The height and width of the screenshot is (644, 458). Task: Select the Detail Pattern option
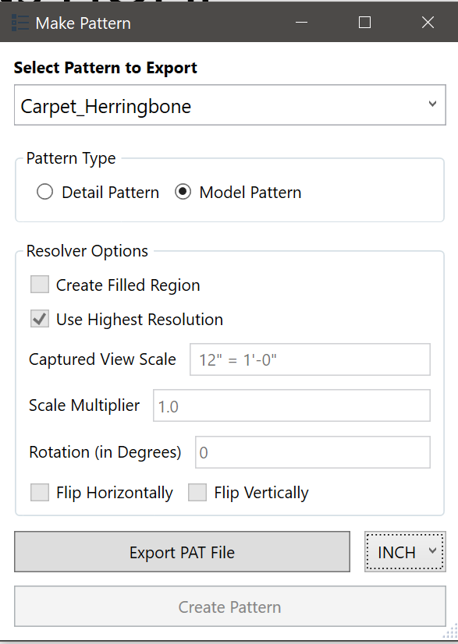coord(44,192)
